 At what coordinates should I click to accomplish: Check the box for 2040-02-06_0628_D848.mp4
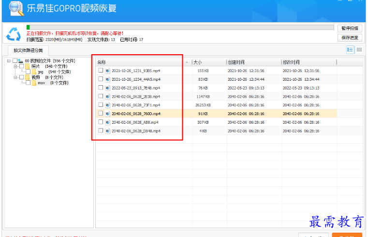tap(101, 131)
